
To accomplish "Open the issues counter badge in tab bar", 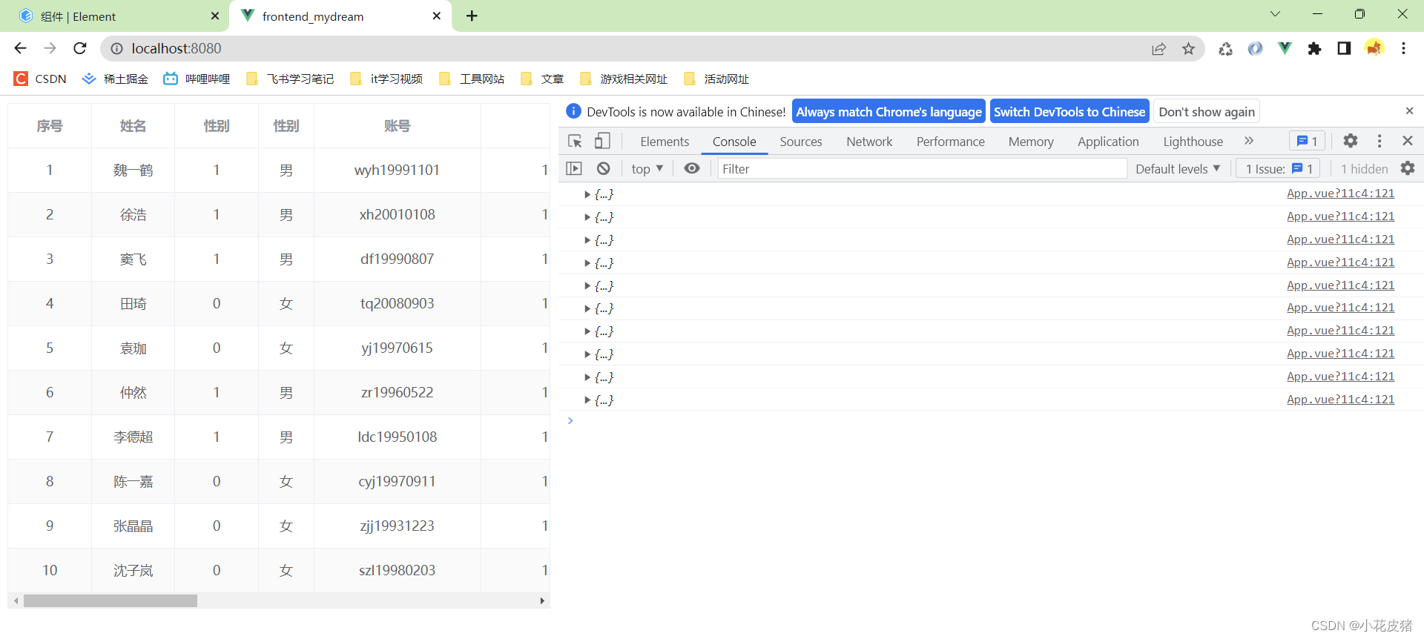I will point(1308,141).
